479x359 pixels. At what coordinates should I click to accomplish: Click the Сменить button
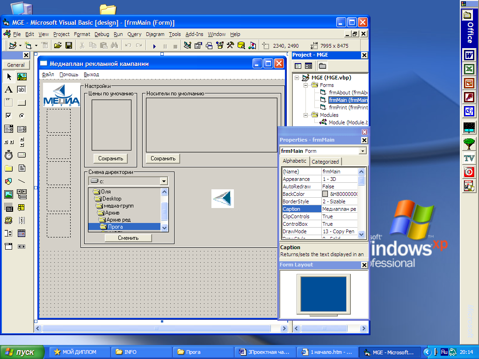point(128,237)
